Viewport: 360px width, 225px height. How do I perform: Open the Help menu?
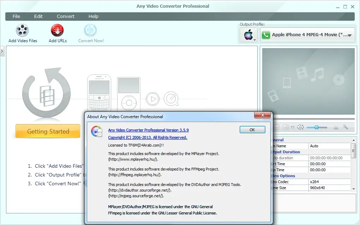point(93,17)
